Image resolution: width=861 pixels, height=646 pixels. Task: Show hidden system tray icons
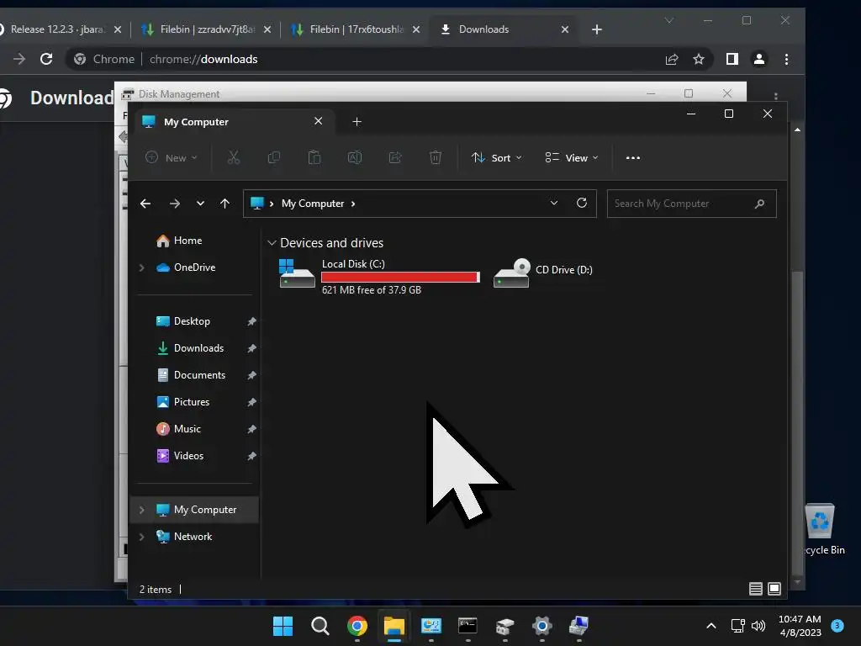[x=711, y=626]
